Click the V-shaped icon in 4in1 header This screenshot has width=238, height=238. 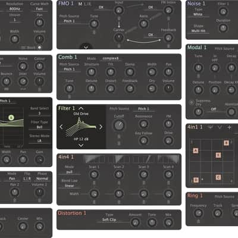pos(220,127)
